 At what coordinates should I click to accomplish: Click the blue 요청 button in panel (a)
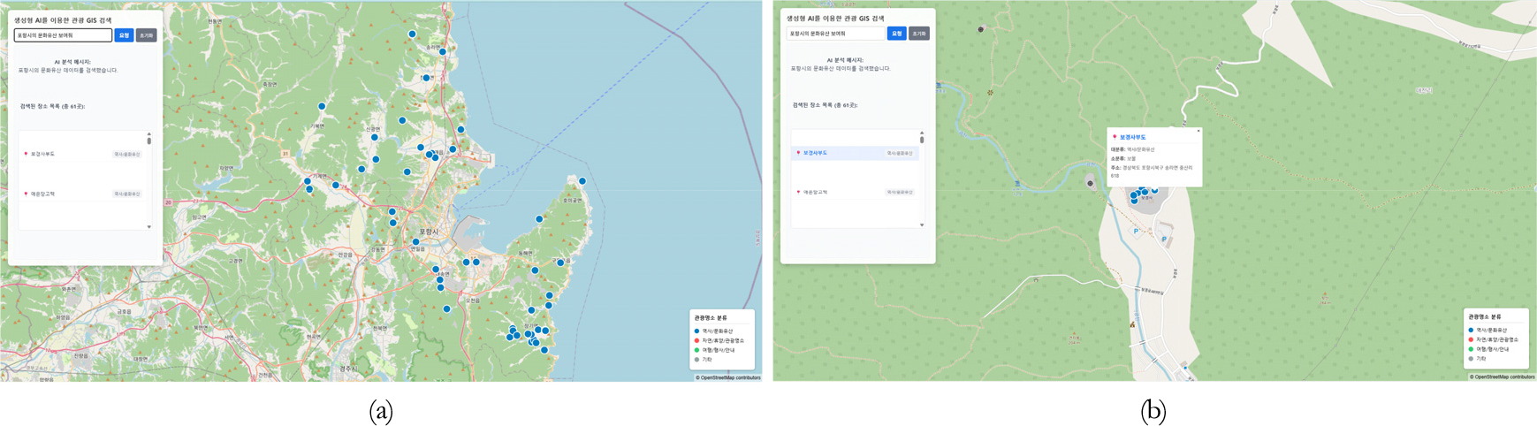pyautogui.click(x=124, y=35)
